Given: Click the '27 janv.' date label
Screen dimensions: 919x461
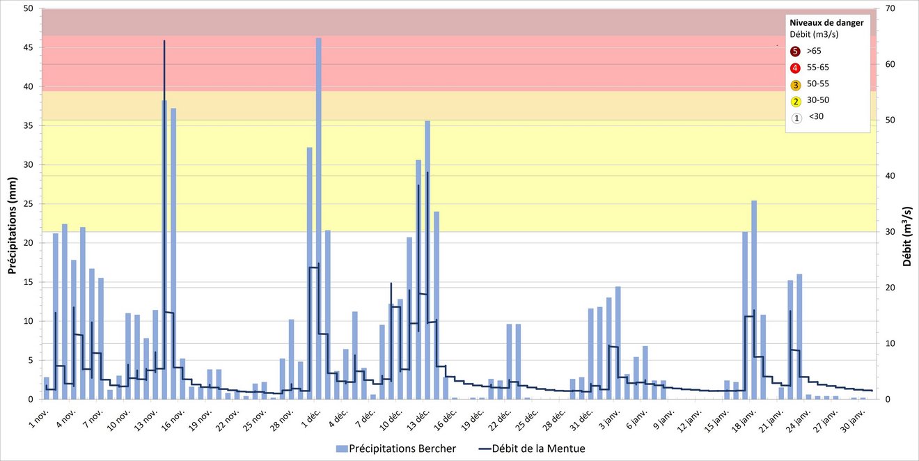Looking at the screenshot, I should click(x=824, y=420).
